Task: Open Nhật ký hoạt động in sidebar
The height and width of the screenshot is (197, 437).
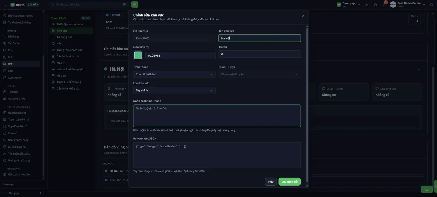Action: (x=18, y=140)
